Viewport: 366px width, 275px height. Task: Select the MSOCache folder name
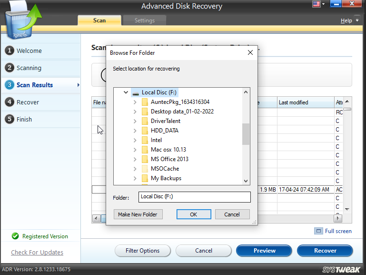click(165, 168)
